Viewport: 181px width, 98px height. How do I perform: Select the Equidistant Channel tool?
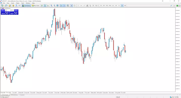point(87,6)
